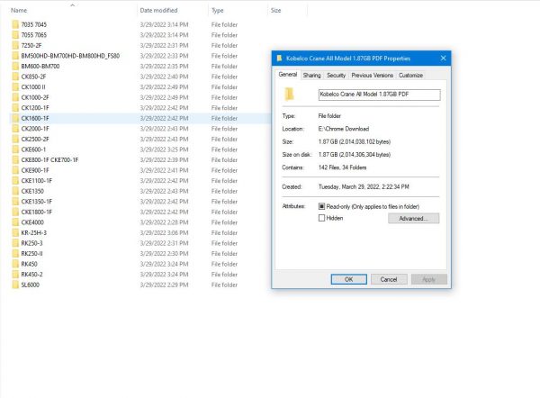Sort by the Size column header
Image resolution: width=540 pixels, height=398 pixels.
pyautogui.click(x=276, y=10)
